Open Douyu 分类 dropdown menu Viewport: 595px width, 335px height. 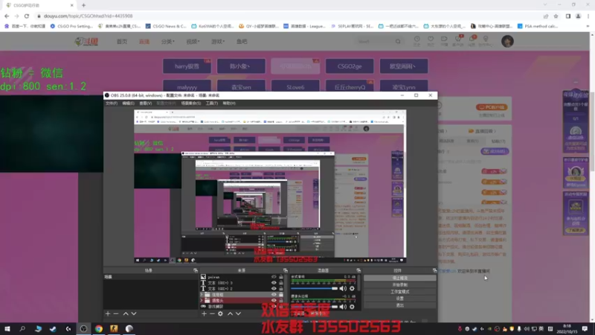[168, 42]
